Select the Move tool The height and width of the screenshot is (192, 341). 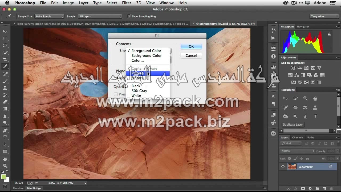[5, 31]
